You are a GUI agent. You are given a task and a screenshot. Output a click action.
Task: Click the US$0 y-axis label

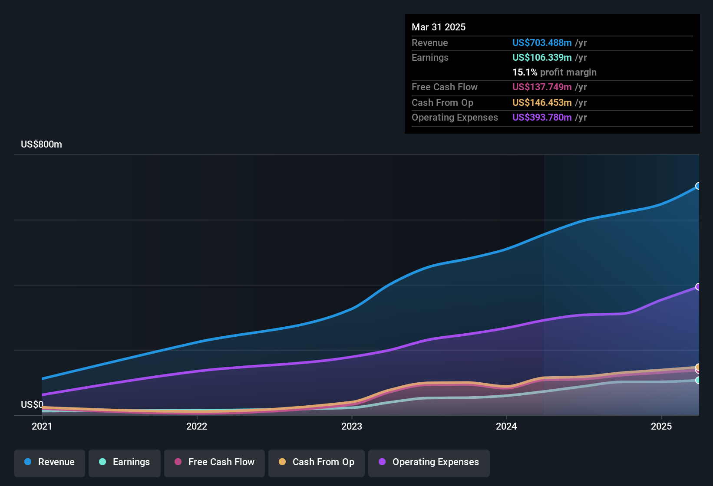click(32, 404)
